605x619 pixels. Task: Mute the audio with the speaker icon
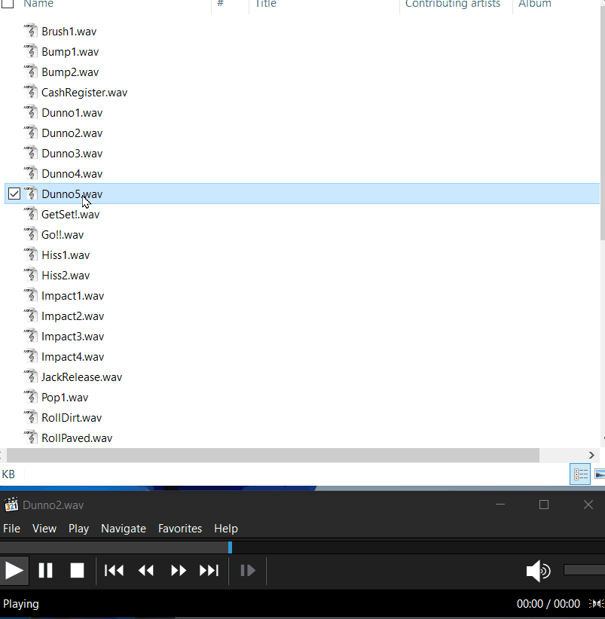[537, 570]
